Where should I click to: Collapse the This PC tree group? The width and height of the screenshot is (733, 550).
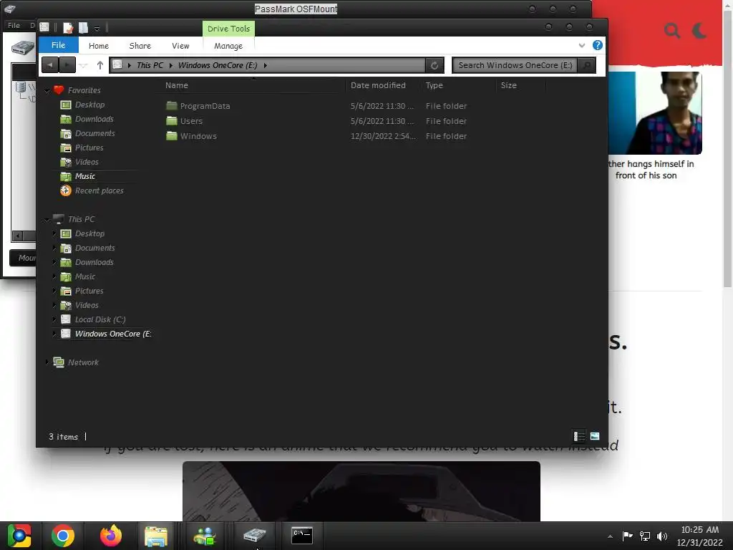(47, 219)
